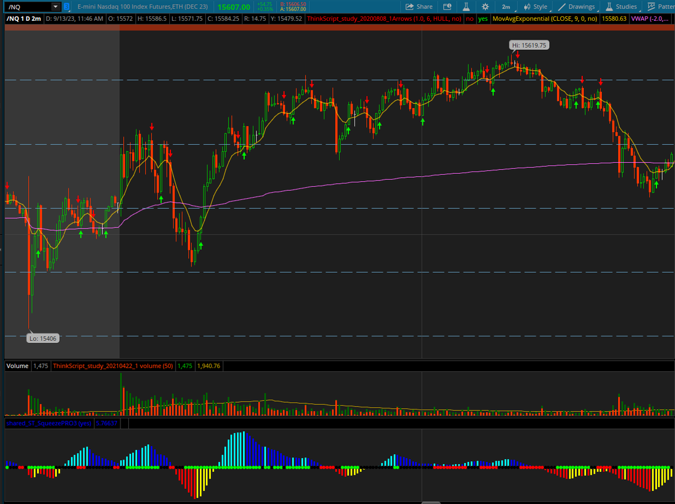This screenshot has height=504, width=675.
Task: Click the 'H: 15586.5' high value
Action: (153, 19)
